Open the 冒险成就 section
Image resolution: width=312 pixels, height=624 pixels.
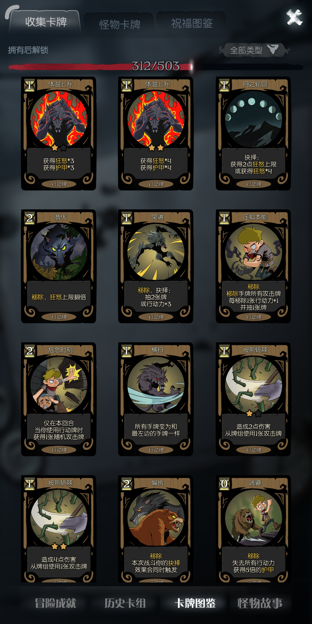(x=55, y=603)
